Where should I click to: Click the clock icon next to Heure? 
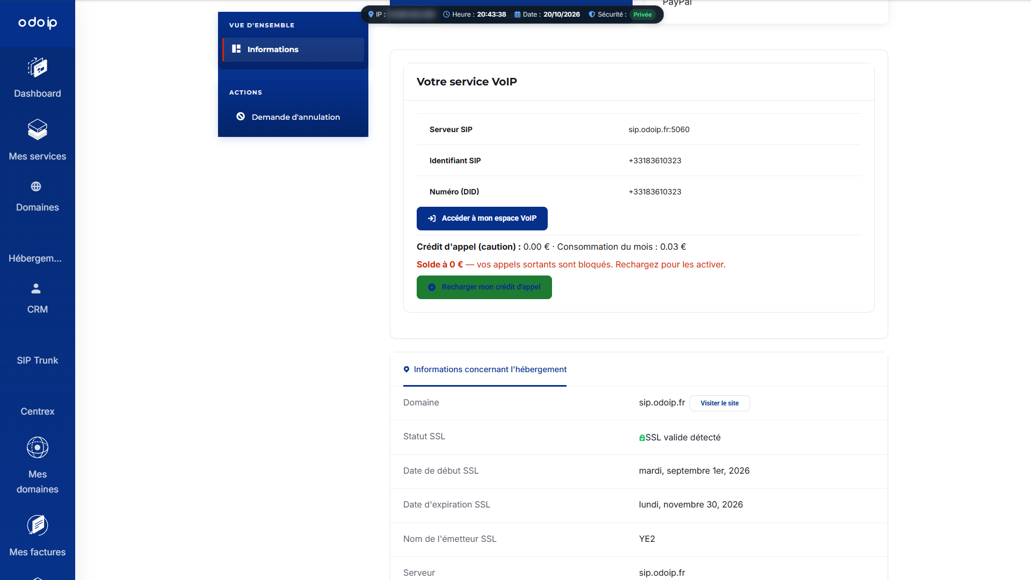point(446,15)
